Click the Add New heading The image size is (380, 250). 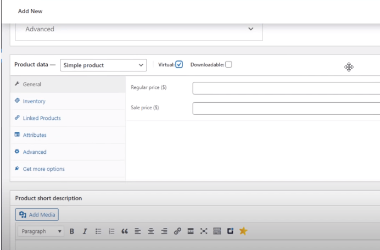pyautogui.click(x=30, y=11)
